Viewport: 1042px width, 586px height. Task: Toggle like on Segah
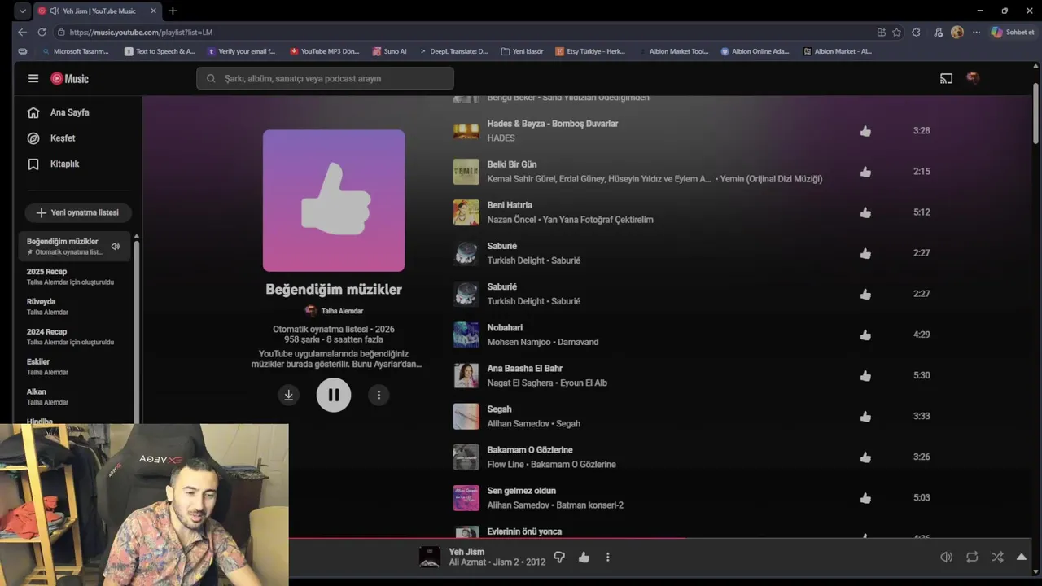click(865, 416)
